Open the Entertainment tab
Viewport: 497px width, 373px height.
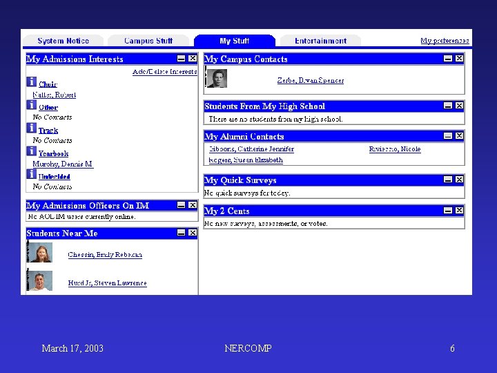coord(320,41)
